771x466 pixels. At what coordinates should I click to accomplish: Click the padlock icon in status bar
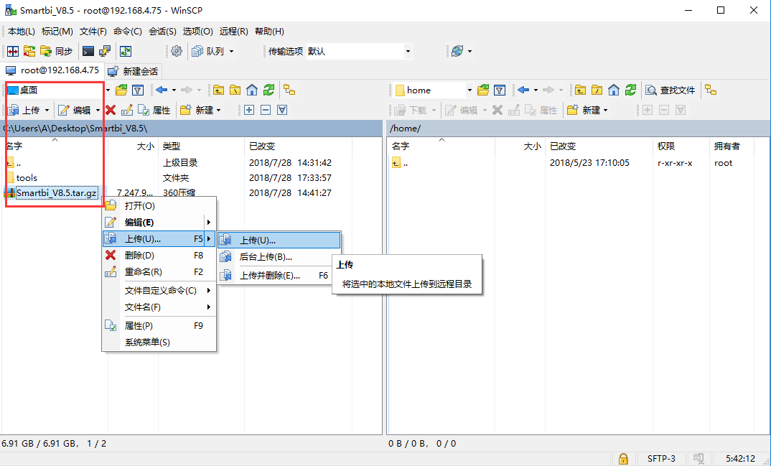[623, 459]
